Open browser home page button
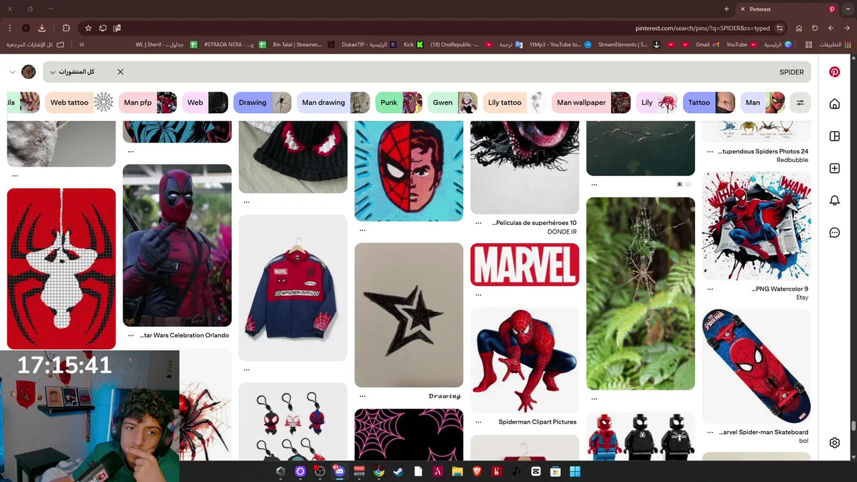The width and height of the screenshot is (857, 482). point(799,28)
